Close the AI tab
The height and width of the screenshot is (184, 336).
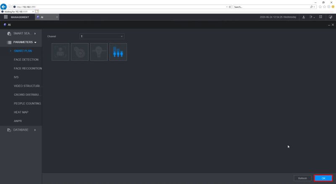tap(57, 17)
